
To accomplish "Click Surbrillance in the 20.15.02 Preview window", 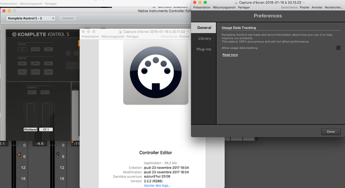I will pos(289,7).
